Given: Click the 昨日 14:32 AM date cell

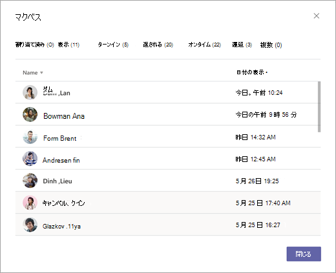Looking at the screenshot, I should [x=256, y=137].
